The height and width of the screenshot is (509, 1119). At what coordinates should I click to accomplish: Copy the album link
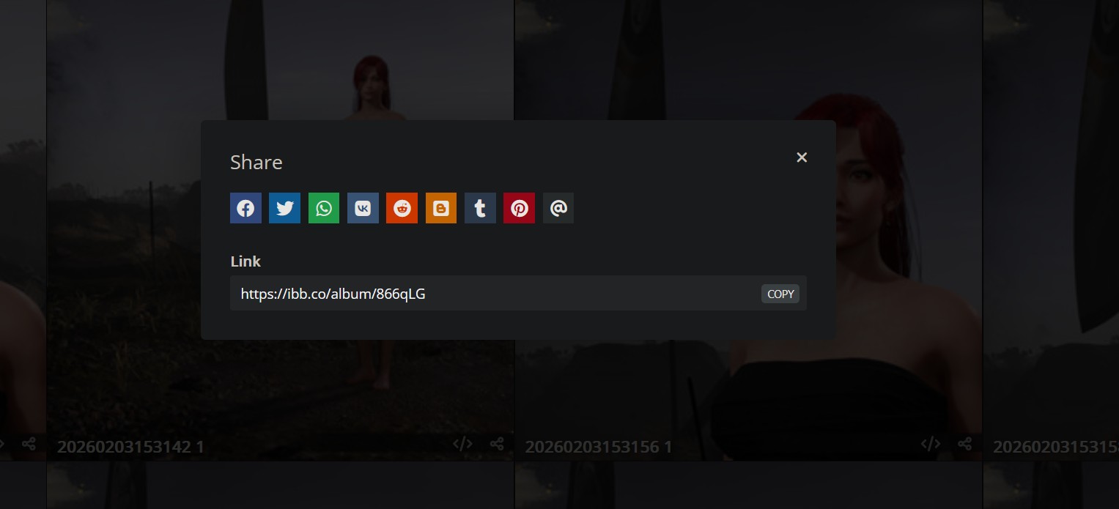(x=780, y=294)
